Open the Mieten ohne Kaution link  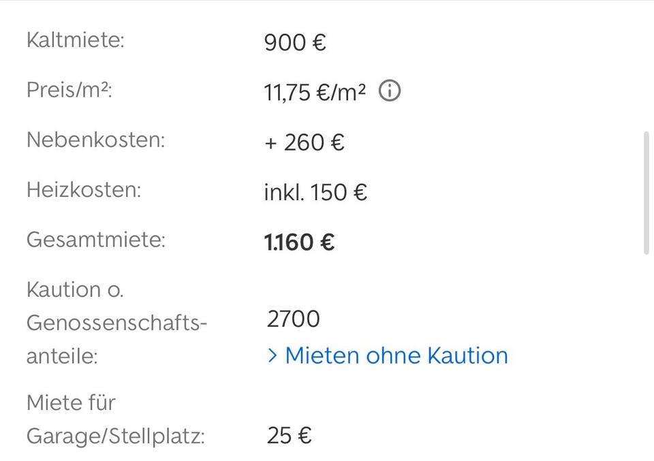click(396, 355)
